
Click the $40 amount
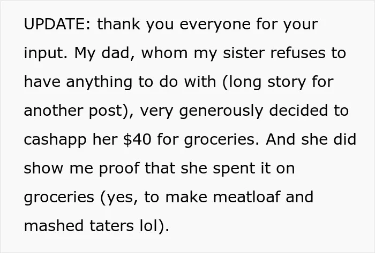tap(137, 139)
